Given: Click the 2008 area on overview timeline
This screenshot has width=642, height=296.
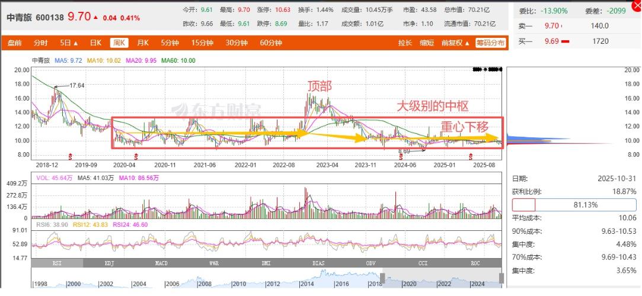Looking at the screenshot, I should (x=204, y=284).
